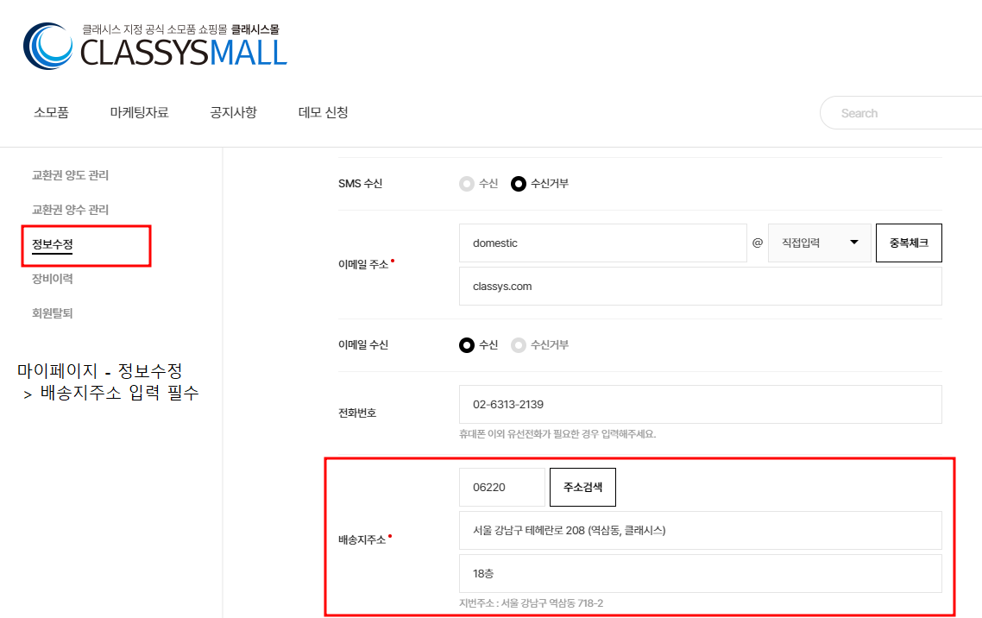The image size is (982, 618).
Task: Open the 공지사항 menu
Action: (233, 112)
